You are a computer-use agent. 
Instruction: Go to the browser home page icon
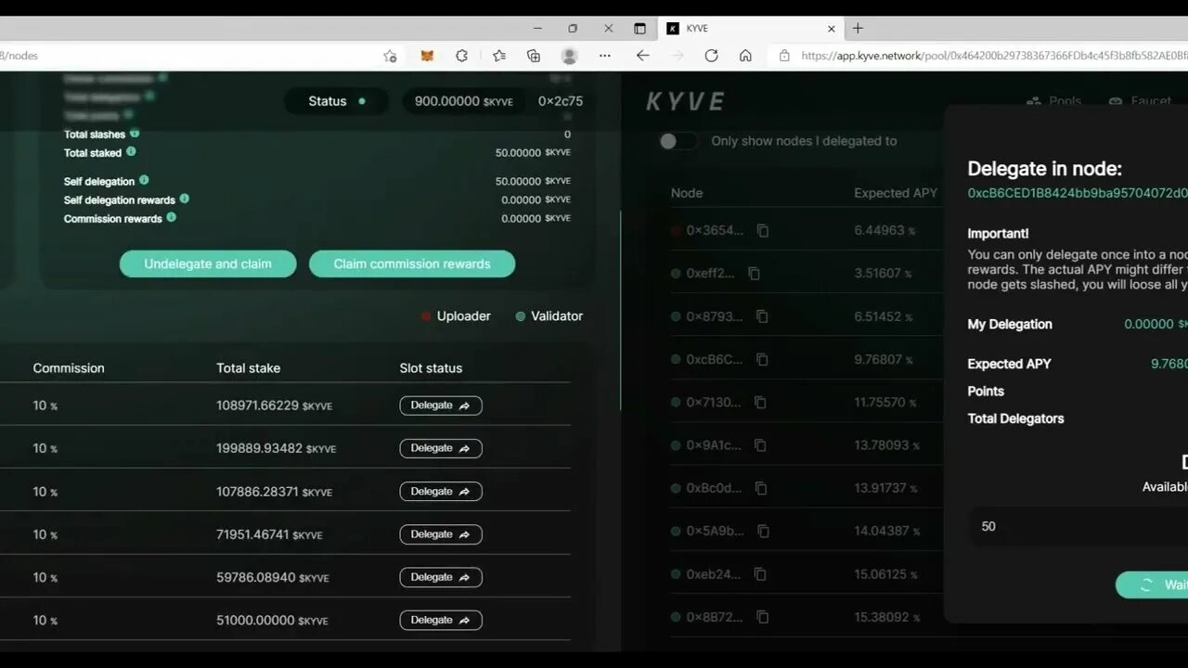[x=745, y=56]
